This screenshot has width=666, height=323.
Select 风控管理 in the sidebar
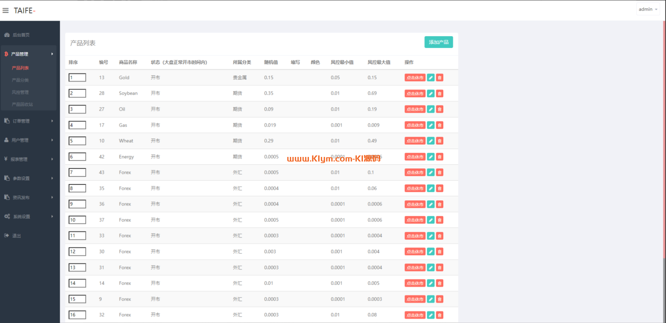coord(20,92)
